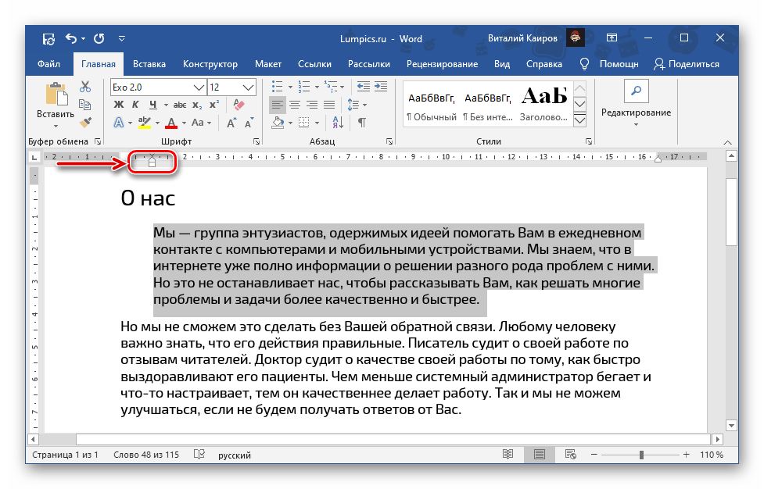Open the font color dropdown arrow
This screenshot has width=764, height=489.
[184, 123]
